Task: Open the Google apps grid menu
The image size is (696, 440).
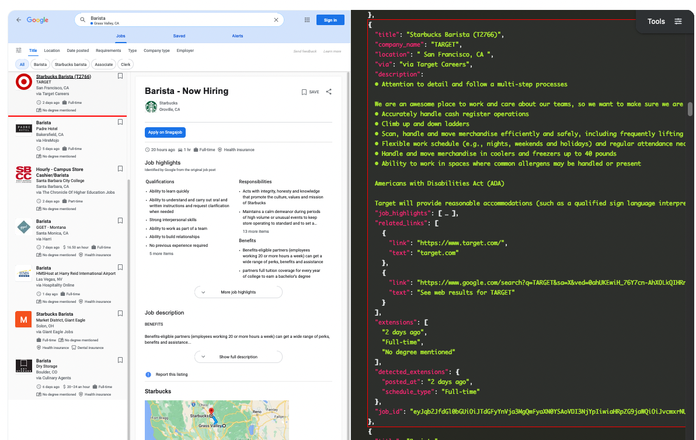Action: tap(307, 19)
